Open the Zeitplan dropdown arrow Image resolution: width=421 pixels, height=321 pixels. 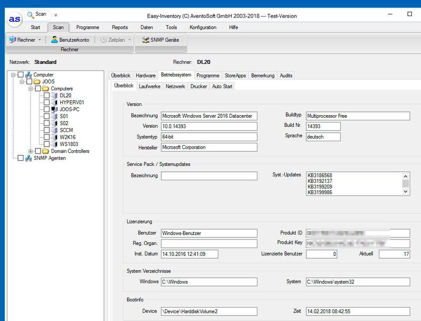click(129, 40)
